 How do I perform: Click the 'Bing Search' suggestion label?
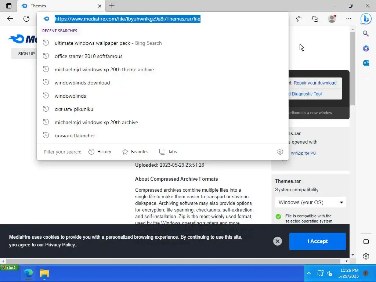[x=148, y=43]
